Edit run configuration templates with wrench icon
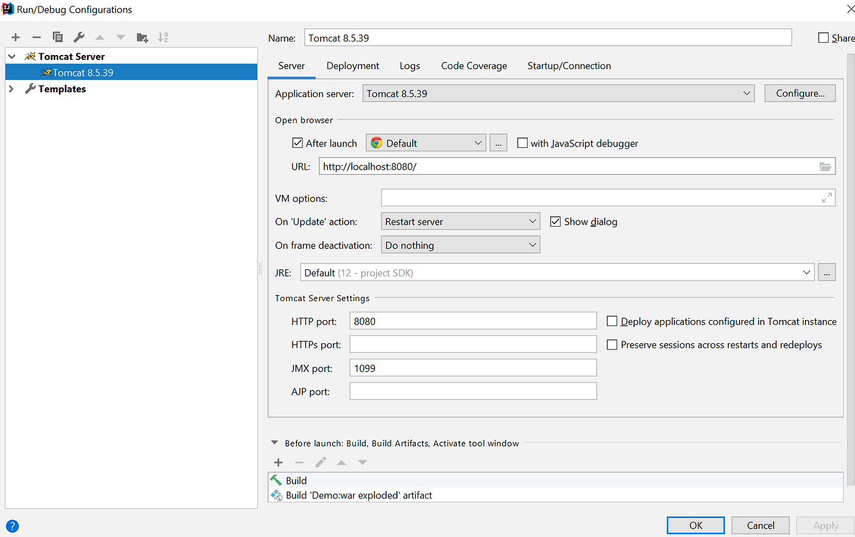Viewport: 855px width, 537px height. point(79,37)
